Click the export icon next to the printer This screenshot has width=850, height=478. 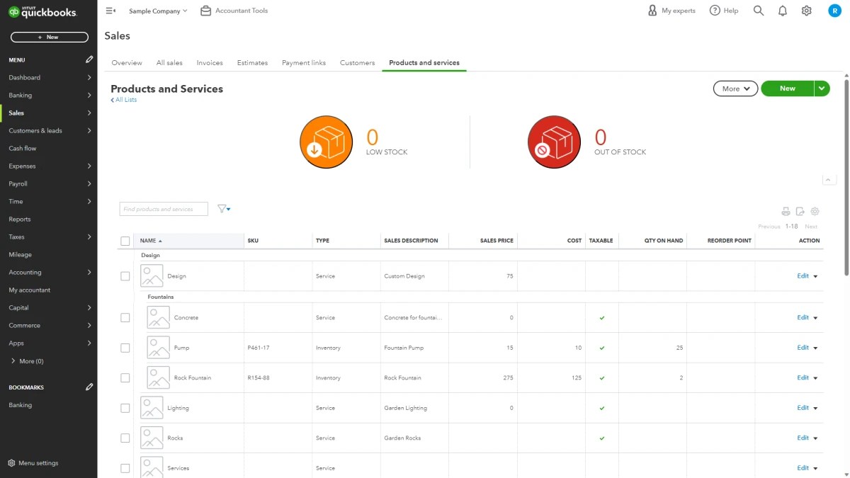pyautogui.click(x=800, y=211)
